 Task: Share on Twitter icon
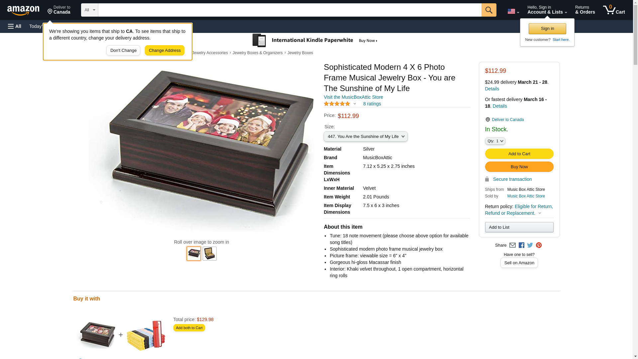(530, 245)
